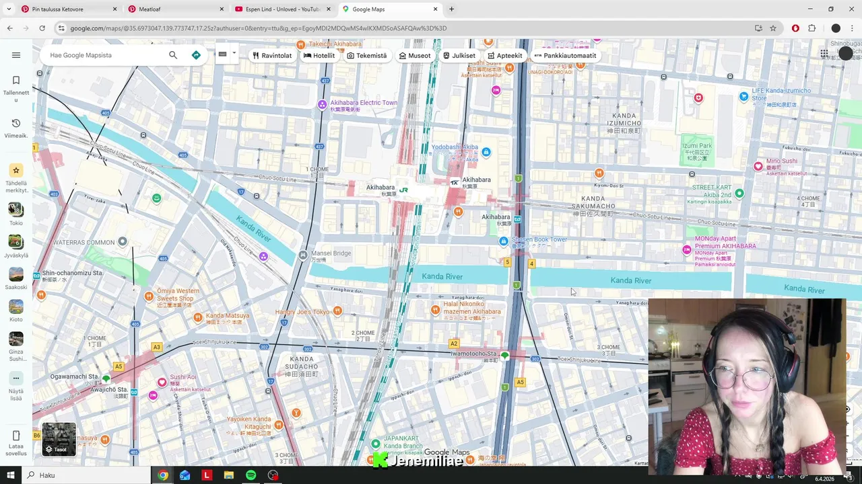
Task: Click the Haku taskbar search box
Action: 86,475
